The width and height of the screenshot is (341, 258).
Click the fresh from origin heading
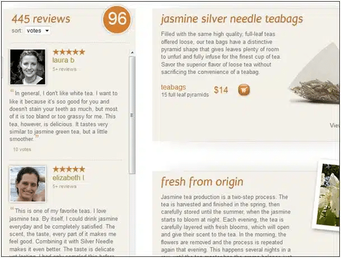tap(202, 182)
